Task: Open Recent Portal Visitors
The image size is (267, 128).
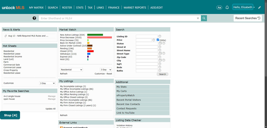Action: [x=143, y=100]
